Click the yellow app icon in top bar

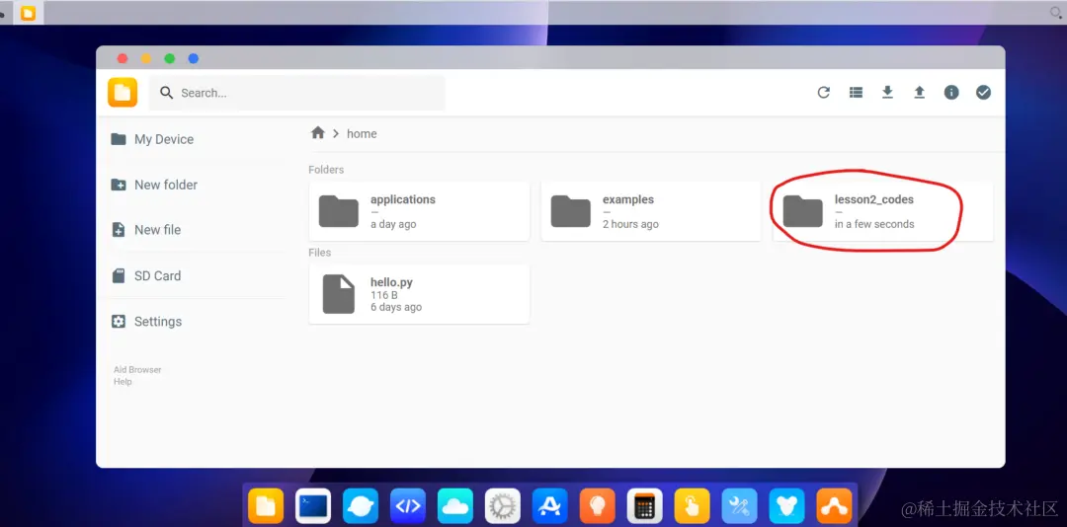tap(28, 13)
